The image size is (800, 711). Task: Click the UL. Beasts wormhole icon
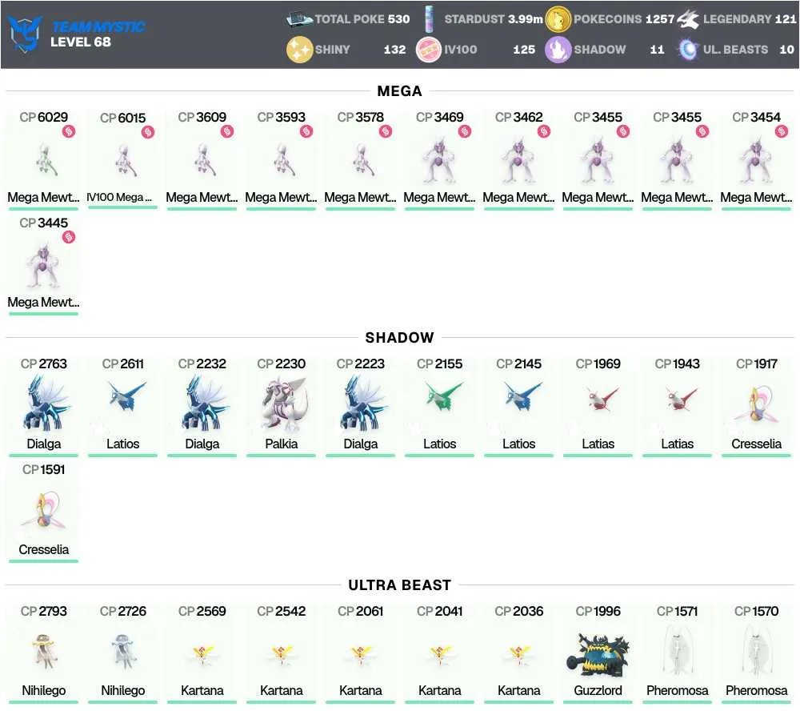click(688, 50)
